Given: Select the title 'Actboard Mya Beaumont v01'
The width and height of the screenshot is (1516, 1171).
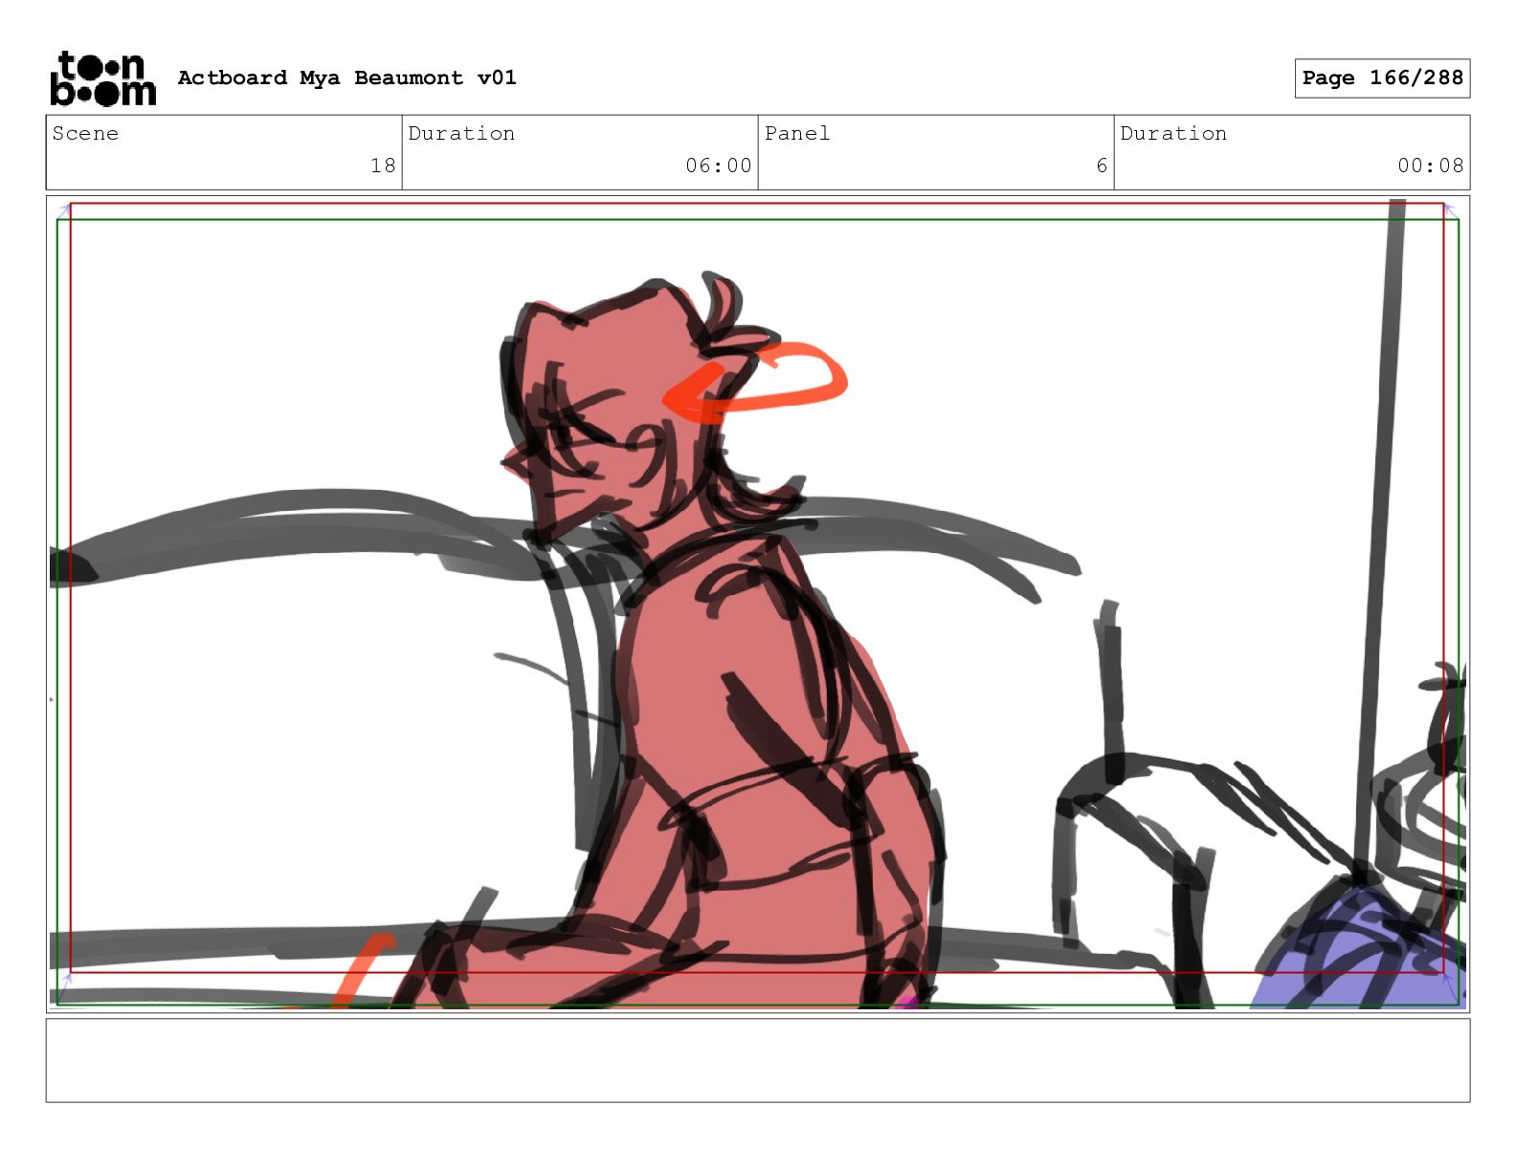Looking at the screenshot, I should coord(346,77).
